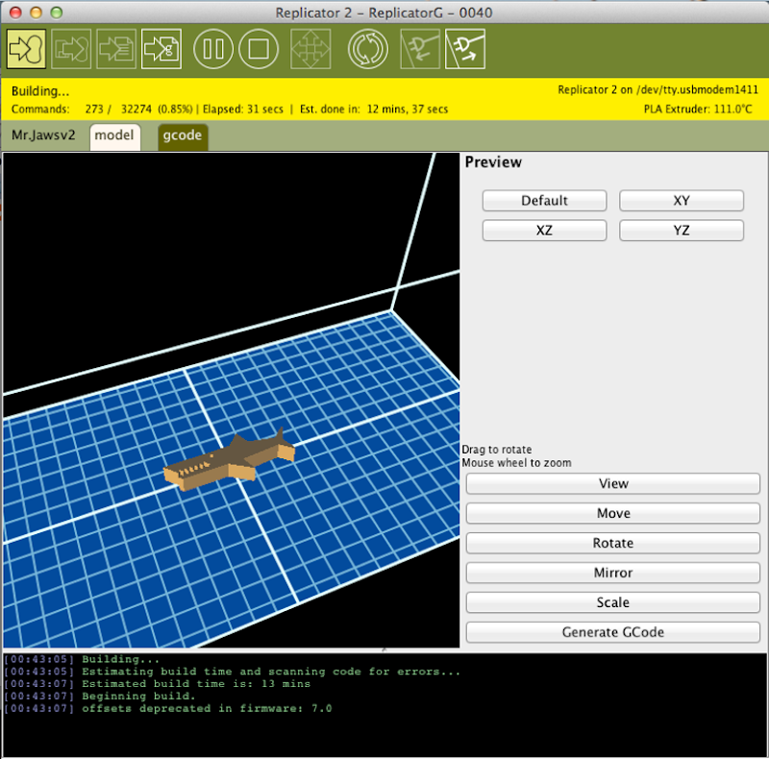Screen dimensions: 769x759
Task: Click the reset machine circular arrows icon
Action: click(368, 49)
